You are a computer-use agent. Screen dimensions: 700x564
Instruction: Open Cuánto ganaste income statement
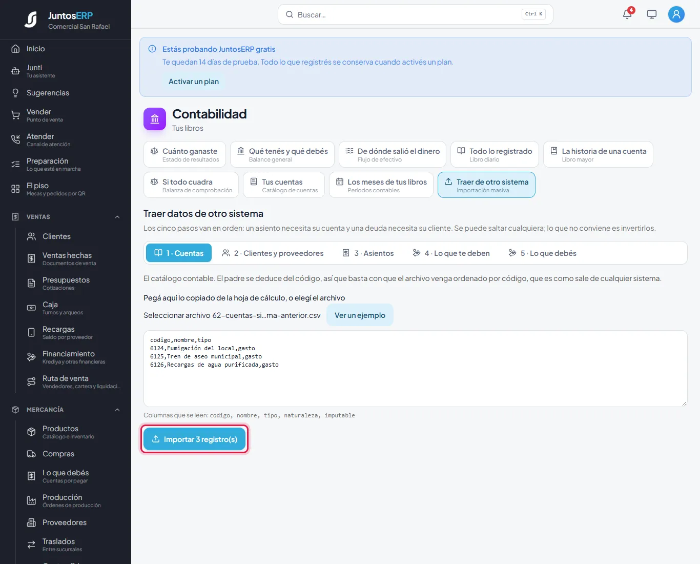(184, 154)
